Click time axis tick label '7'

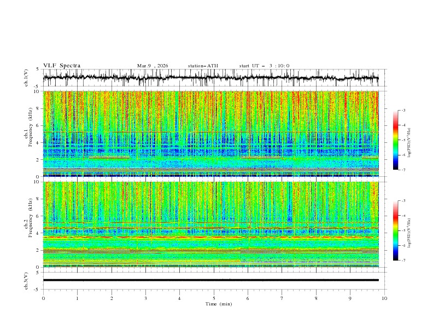pos(282,298)
